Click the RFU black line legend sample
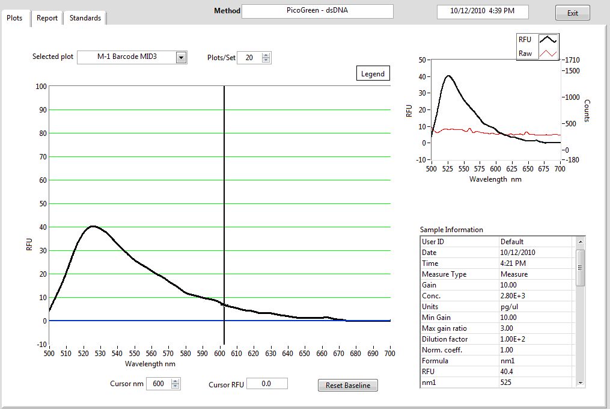Screen dimensions: 610x409 (x=547, y=39)
